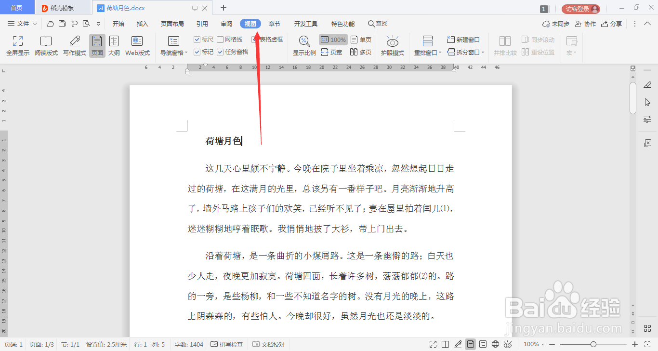Expand the Navigation pane (导航窗格) dropdown
658x351 pixels.
click(187, 53)
